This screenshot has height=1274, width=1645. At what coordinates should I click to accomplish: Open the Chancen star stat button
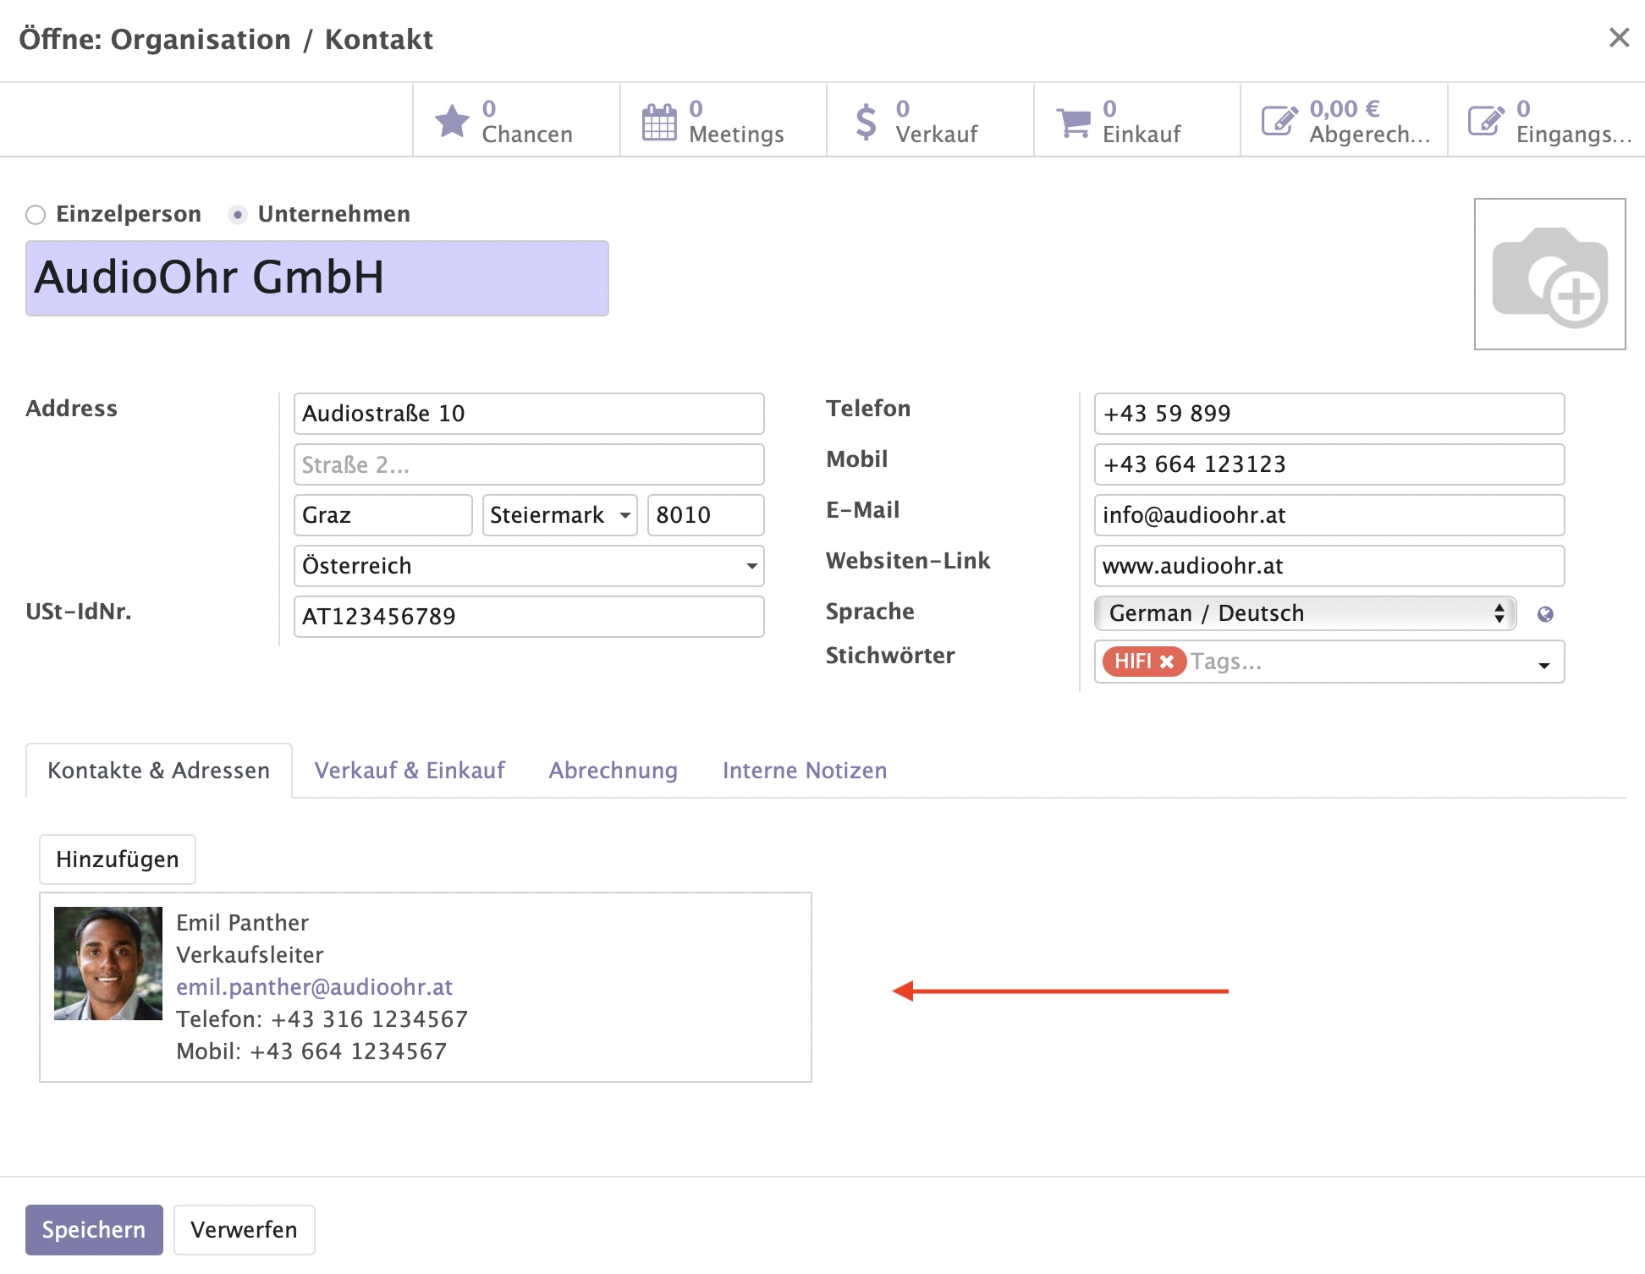(x=516, y=121)
